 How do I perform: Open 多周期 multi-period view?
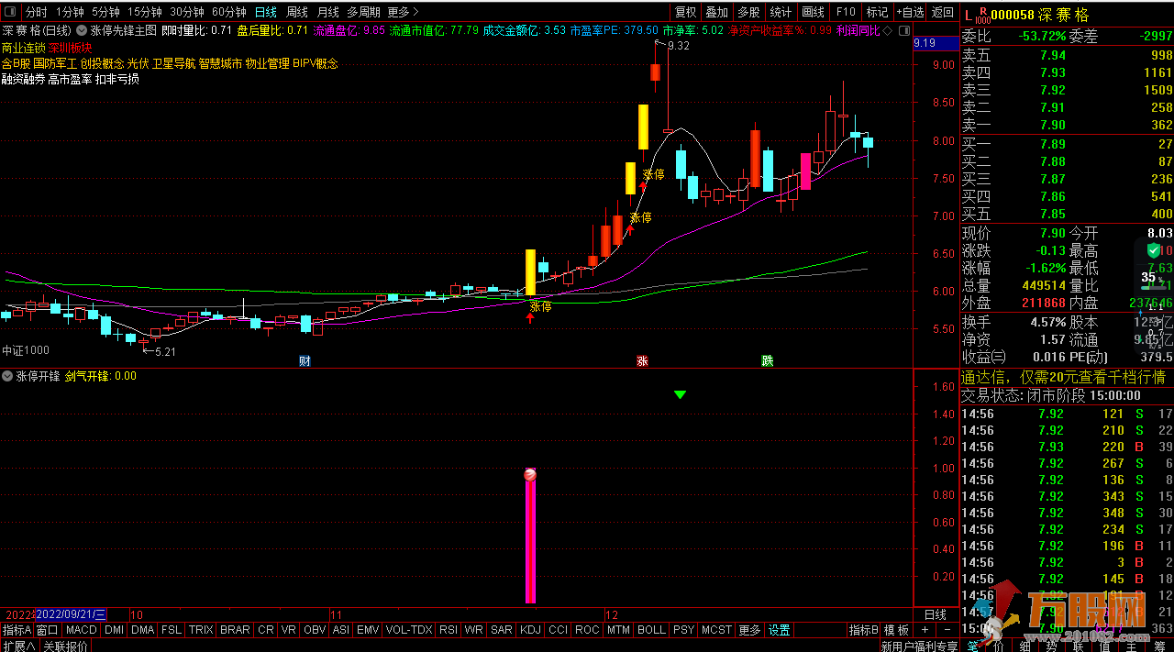[x=363, y=12]
